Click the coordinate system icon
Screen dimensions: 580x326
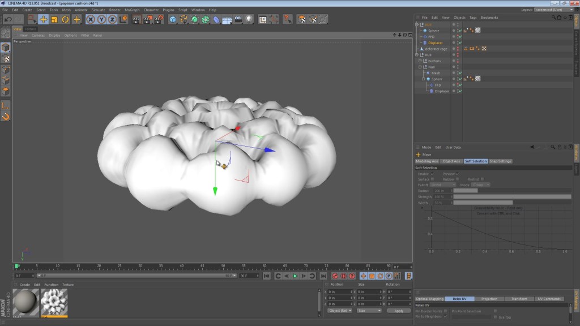pos(123,19)
